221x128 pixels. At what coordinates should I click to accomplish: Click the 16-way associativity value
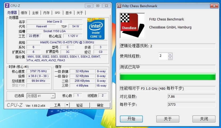(101, 86)
